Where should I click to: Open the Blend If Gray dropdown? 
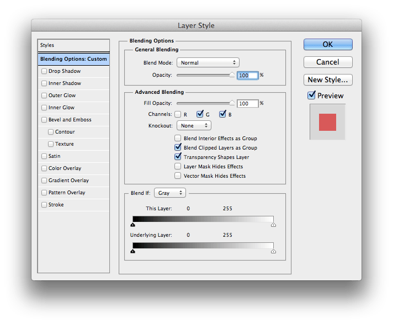[x=170, y=193]
